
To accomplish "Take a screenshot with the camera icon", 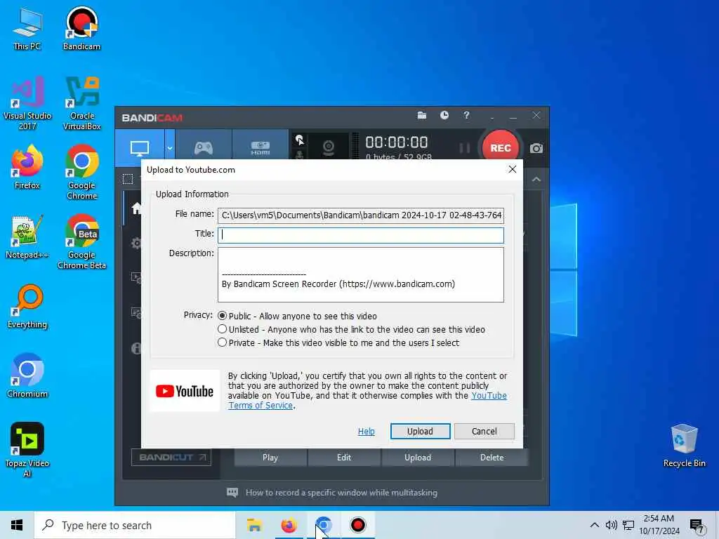I will pos(536,148).
